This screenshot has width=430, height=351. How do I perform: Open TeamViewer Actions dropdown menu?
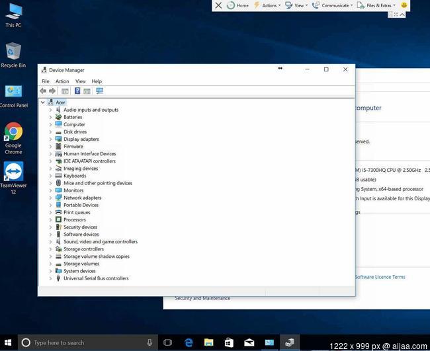click(x=267, y=5)
